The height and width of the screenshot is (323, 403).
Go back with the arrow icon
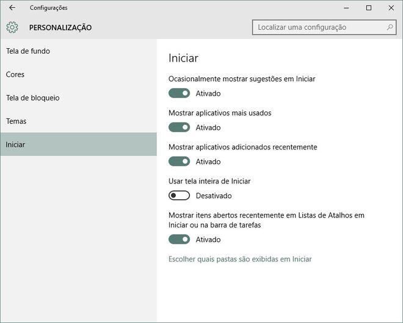[12, 8]
